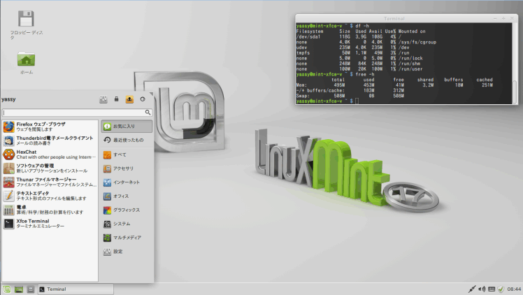
Task: Select Recently Used (最近使ったもの) category
Action: (x=127, y=140)
